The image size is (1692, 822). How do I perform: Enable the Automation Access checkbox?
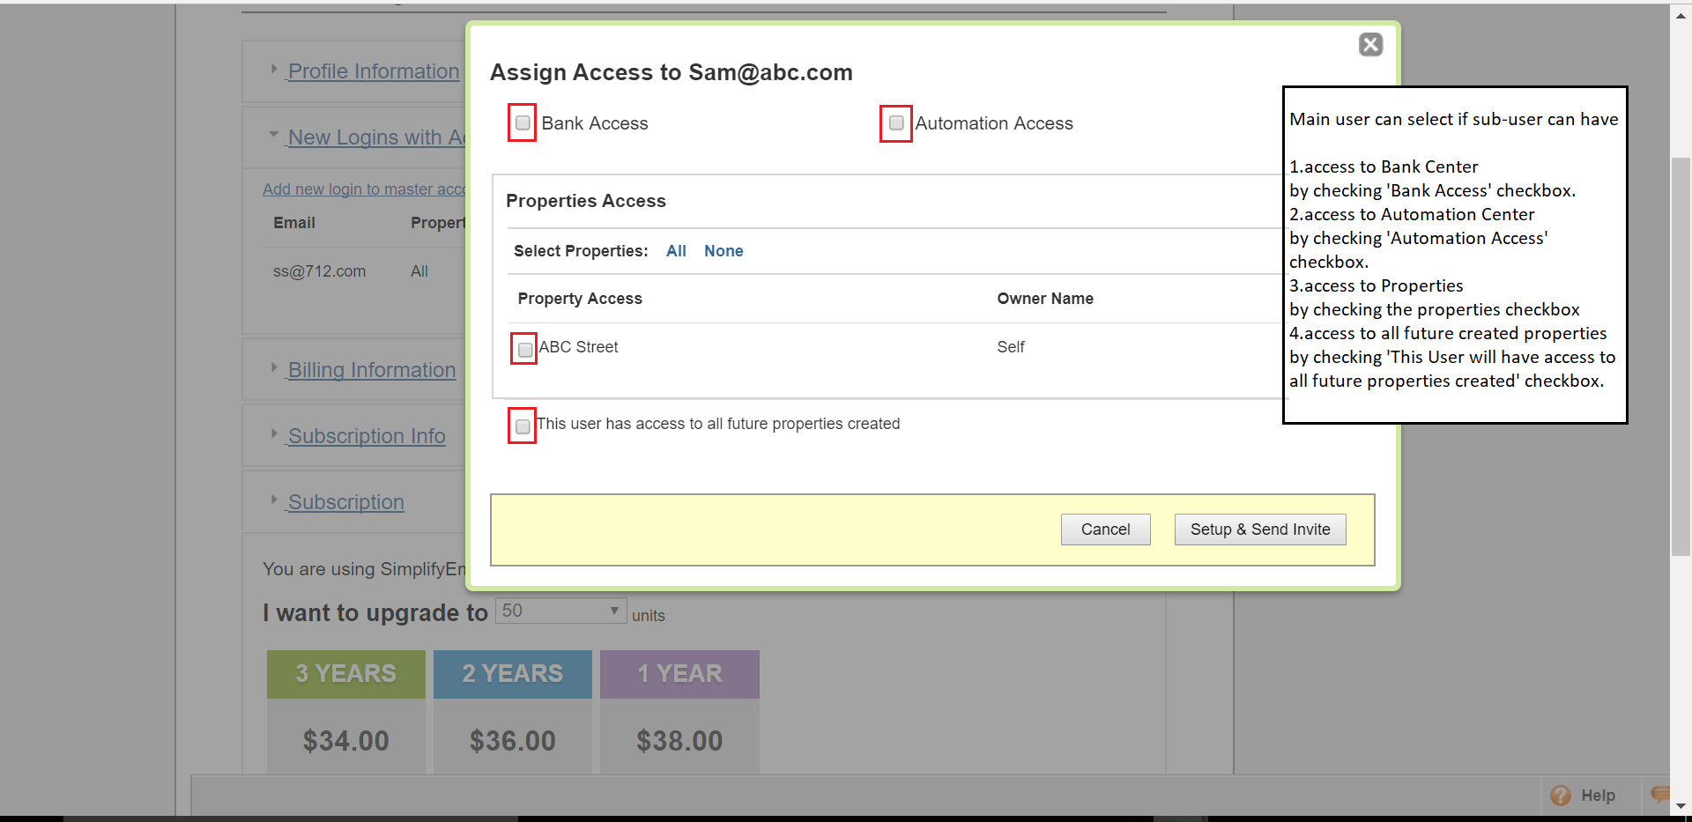tap(896, 122)
